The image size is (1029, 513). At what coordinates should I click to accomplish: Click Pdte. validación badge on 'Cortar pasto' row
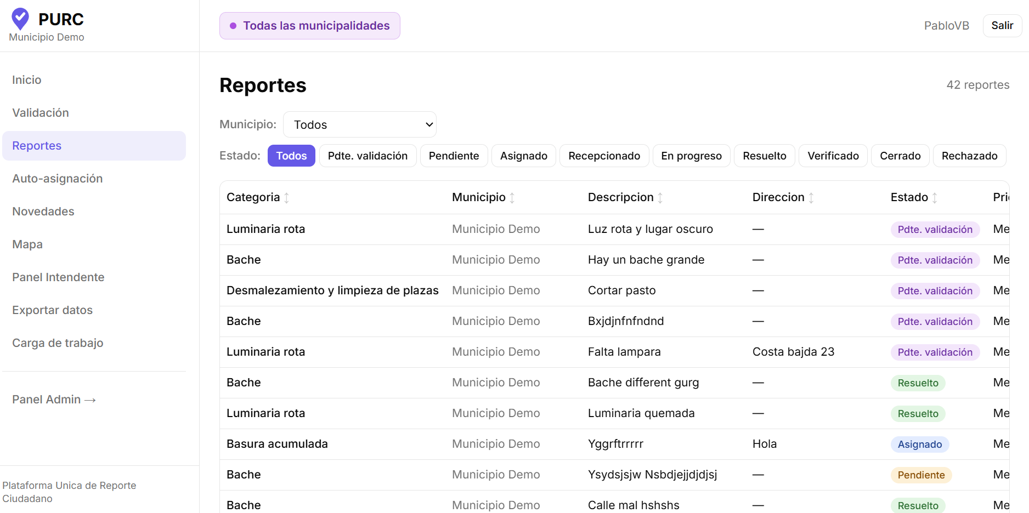[x=935, y=291]
